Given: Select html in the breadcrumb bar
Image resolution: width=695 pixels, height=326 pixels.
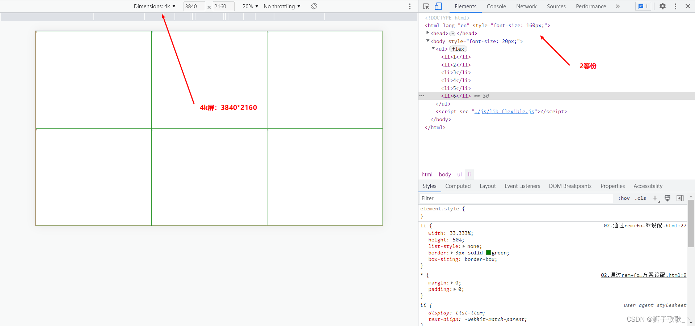Looking at the screenshot, I should pos(427,175).
